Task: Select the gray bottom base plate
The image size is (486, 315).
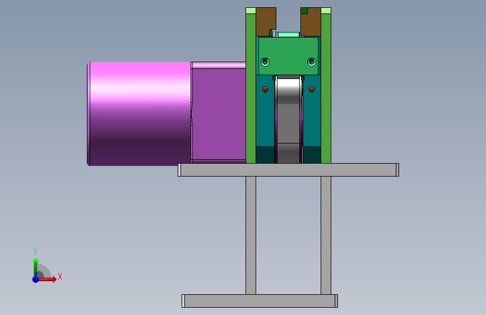Action: (260, 301)
